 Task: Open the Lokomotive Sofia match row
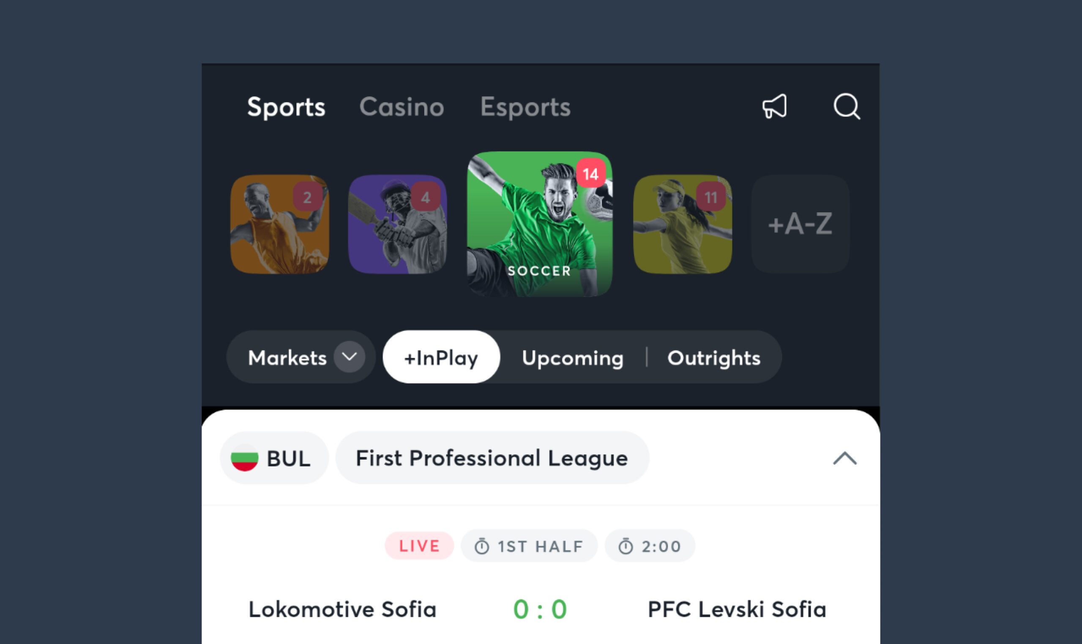click(x=540, y=609)
